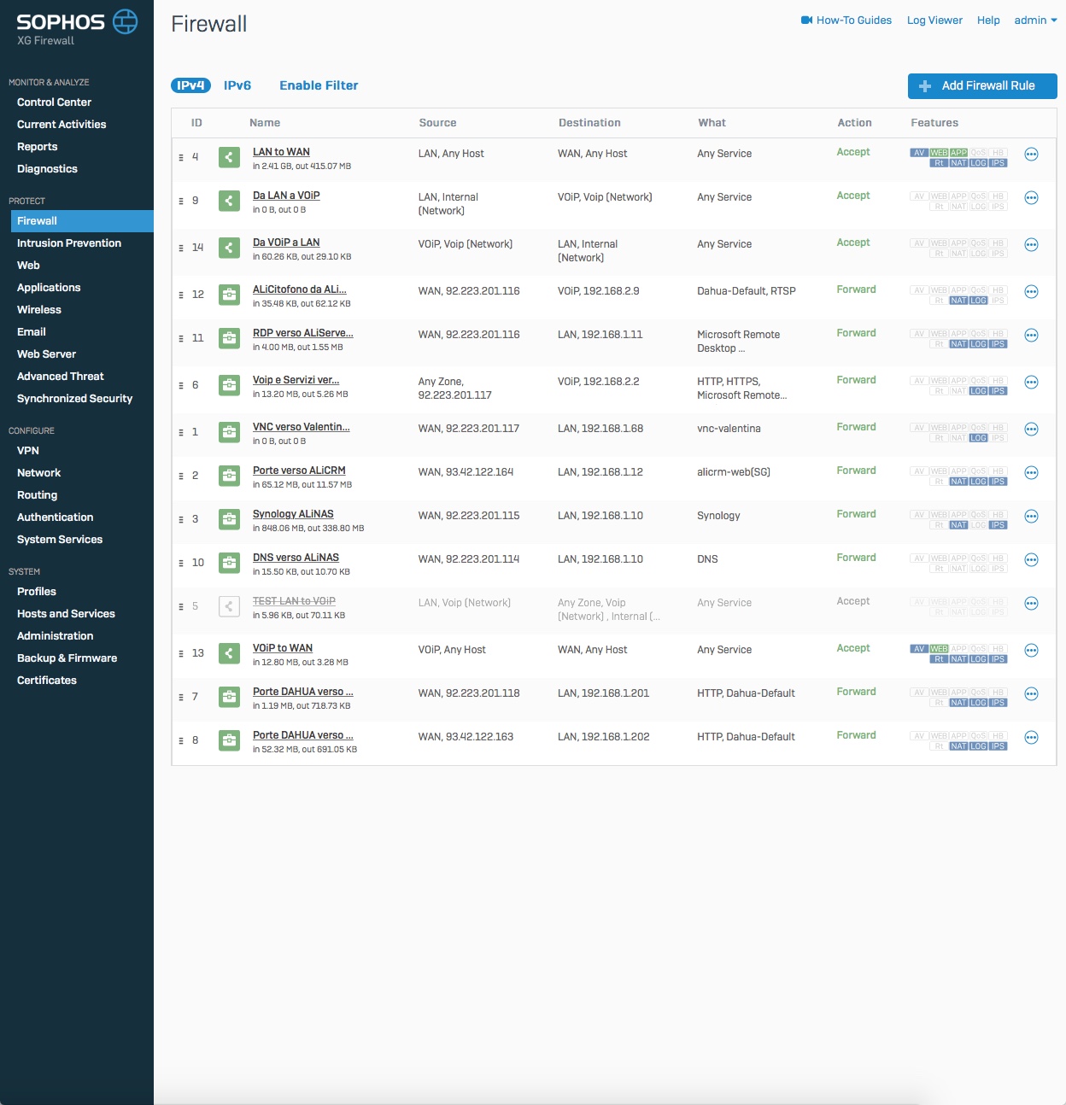
Task: Click the LAN to WAN rule share icon
Action: click(229, 157)
